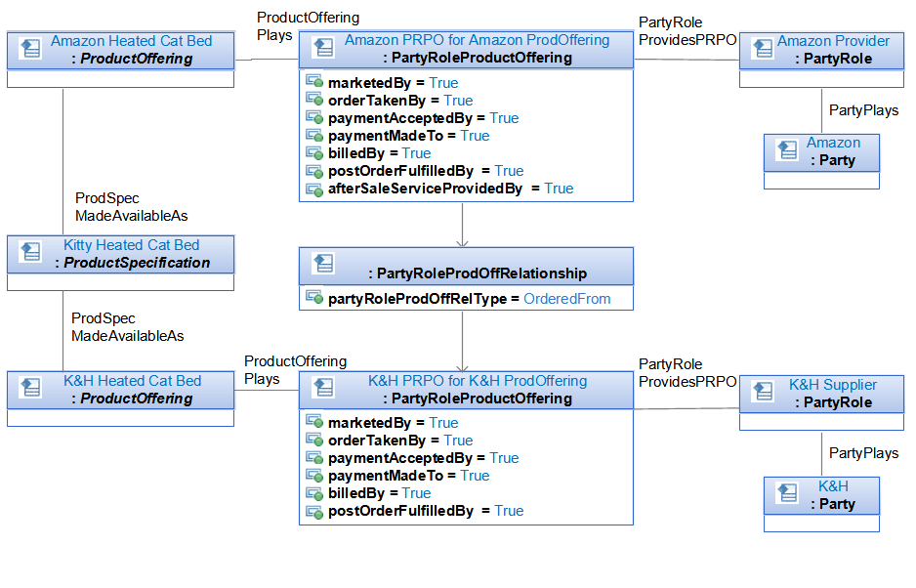This screenshot has width=916, height=588.
Task: Select the Amazon Provider title
Action: coord(833,41)
